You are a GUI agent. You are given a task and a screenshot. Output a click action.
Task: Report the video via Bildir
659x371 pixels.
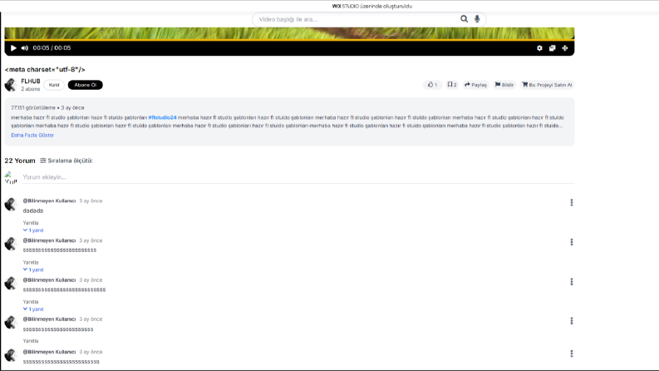[x=504, y=85]
